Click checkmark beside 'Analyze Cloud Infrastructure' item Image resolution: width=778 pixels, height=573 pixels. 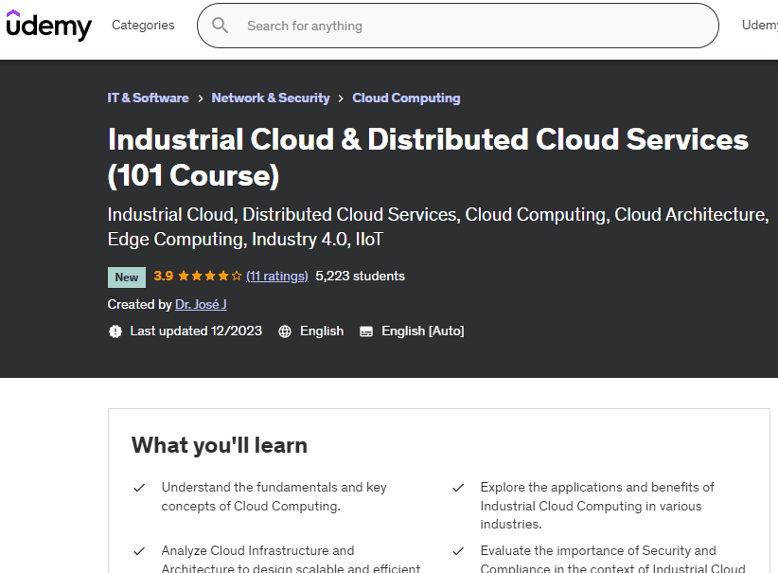coord(139,551)
